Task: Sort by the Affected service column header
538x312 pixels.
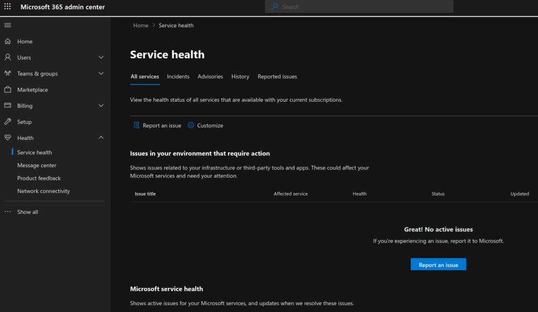Action: pyautogui.click(x=291, y=194)
